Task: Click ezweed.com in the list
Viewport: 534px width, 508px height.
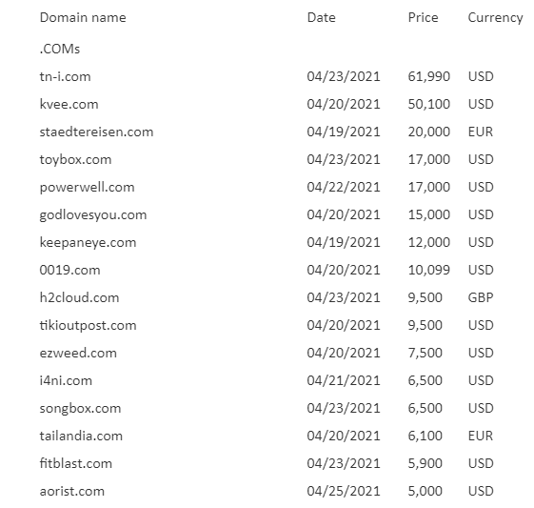Action: (78, 353)
